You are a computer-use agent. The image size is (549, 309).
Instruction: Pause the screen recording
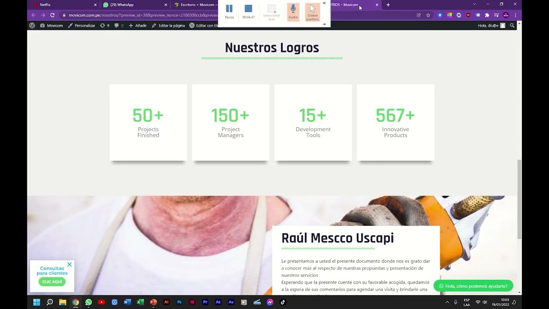pos(229,11)
